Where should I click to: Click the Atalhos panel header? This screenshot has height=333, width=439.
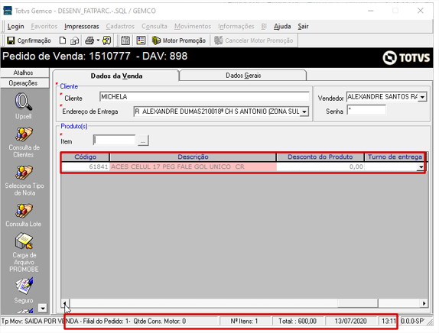(x=24, y=73)
